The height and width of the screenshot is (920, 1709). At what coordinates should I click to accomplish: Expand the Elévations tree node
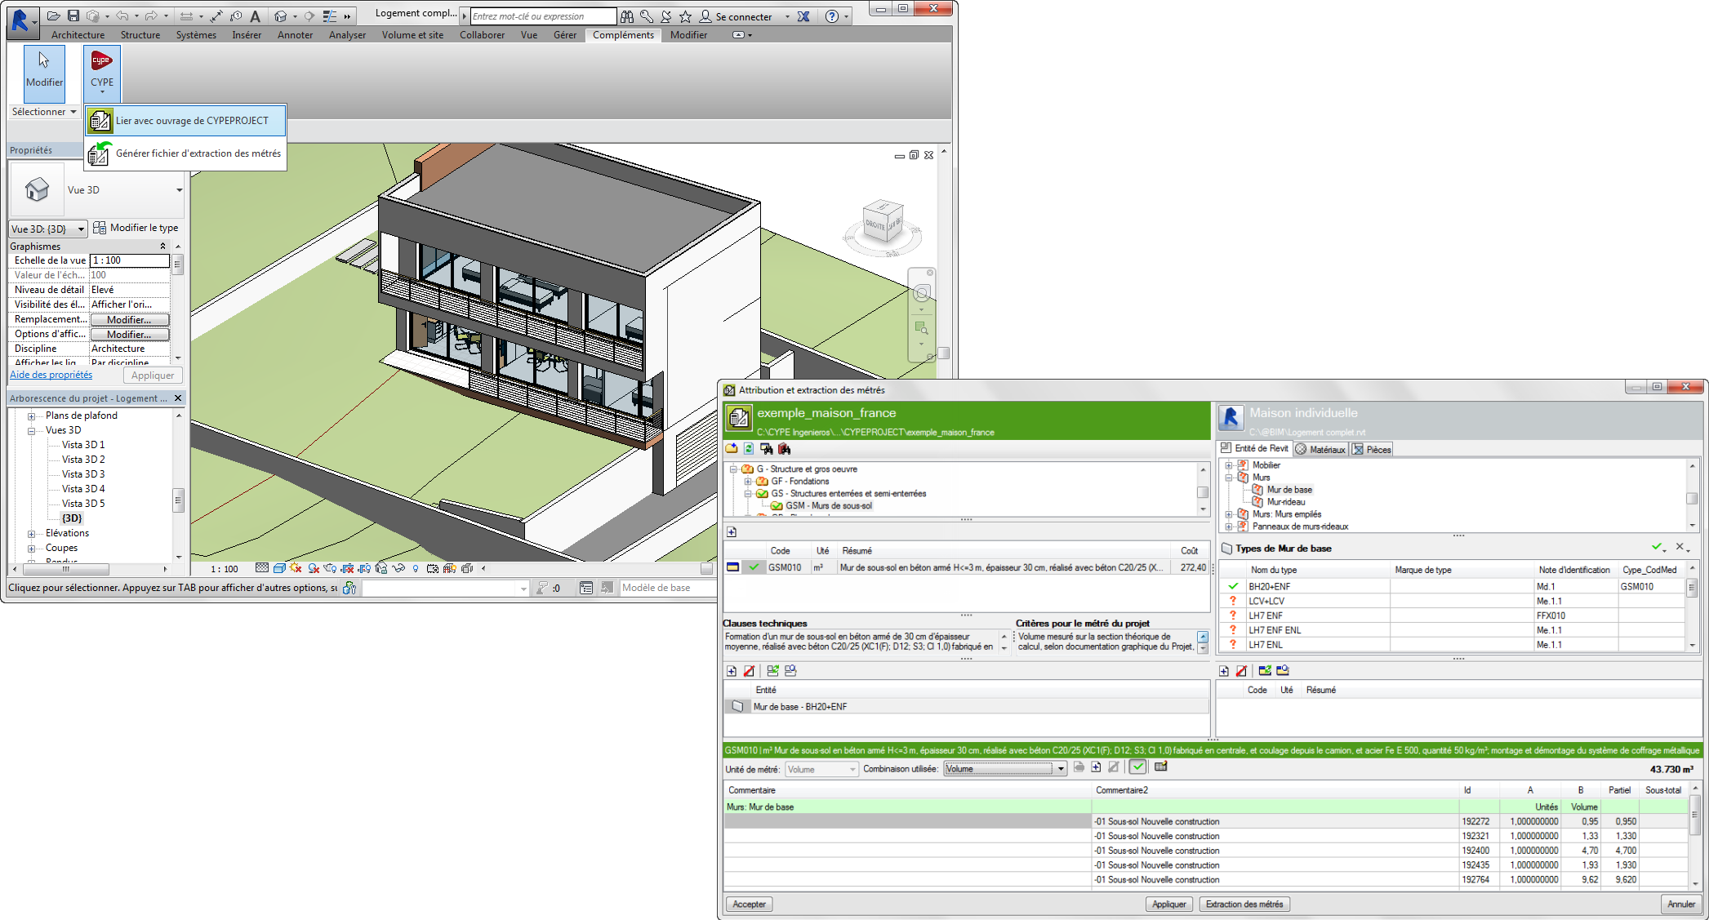pyautogui.click(x=31, y=534)
